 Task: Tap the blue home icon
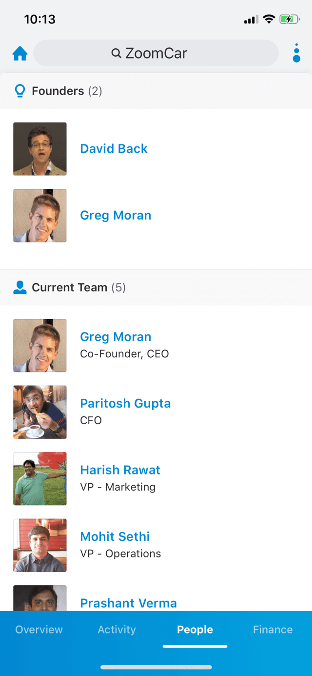[20, 53]
